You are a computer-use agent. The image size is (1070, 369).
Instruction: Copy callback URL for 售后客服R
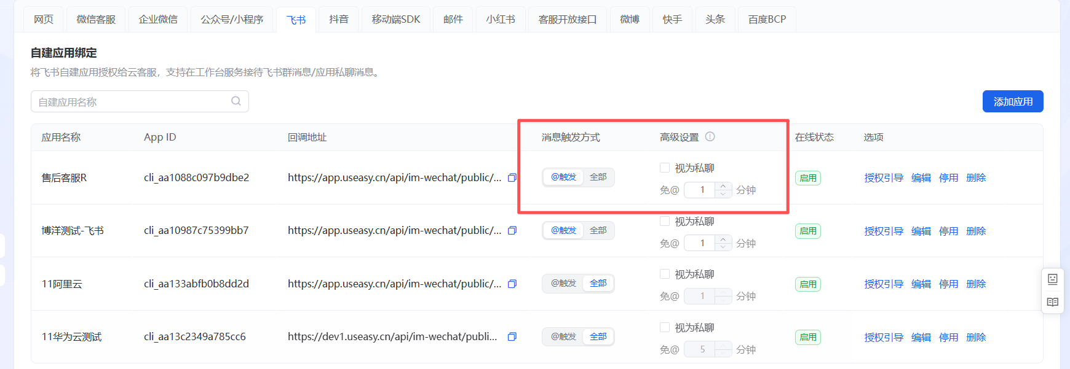(x=512, y=177)
